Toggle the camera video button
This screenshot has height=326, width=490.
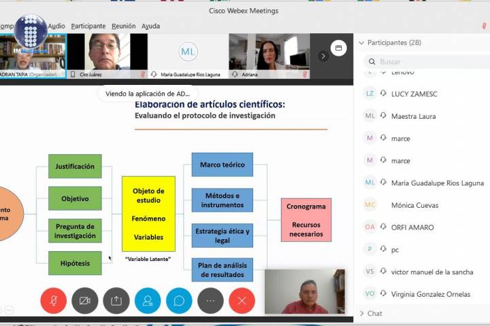(x=85, y=300)
